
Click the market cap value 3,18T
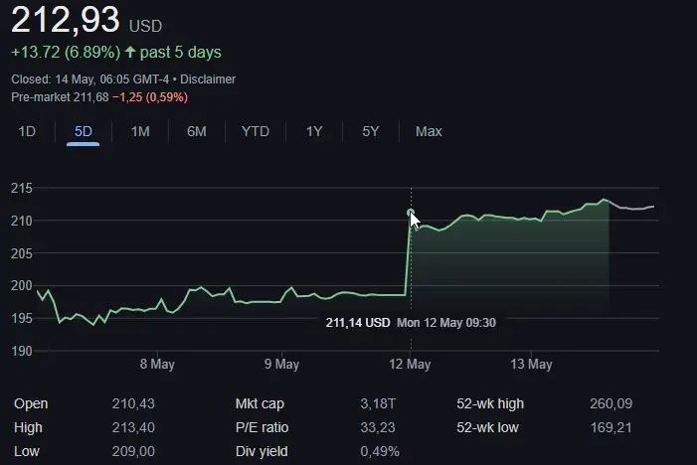[x=378, y=403]
